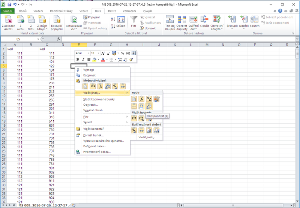Click Upřesnit advanced filter button
This screenshot has width=300, height=208.
(x=148, y=28)
